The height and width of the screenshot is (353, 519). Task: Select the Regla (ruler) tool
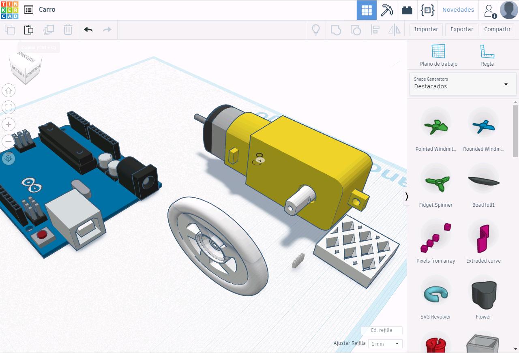(487, 55)
